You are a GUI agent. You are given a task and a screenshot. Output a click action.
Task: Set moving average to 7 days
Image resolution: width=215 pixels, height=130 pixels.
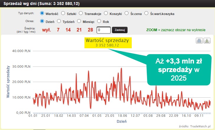click(x=58, y=30)
